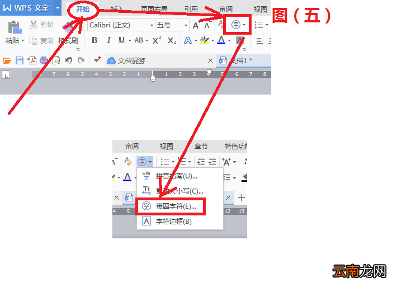
Task: Expand the underline style arrow
Action: [130, 40]
